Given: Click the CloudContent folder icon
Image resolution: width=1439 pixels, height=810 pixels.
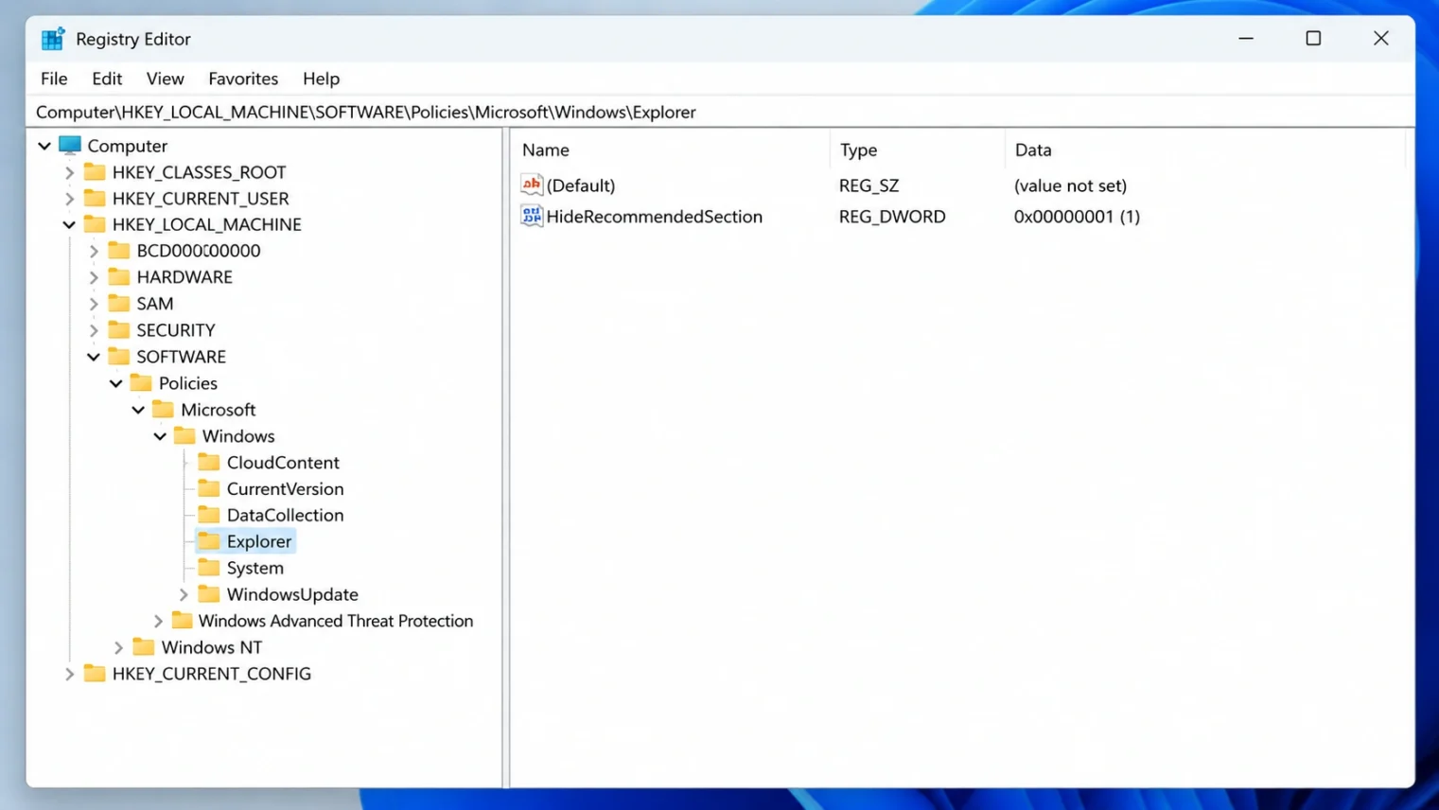Looking at the screenshot, I should point(209,463).
